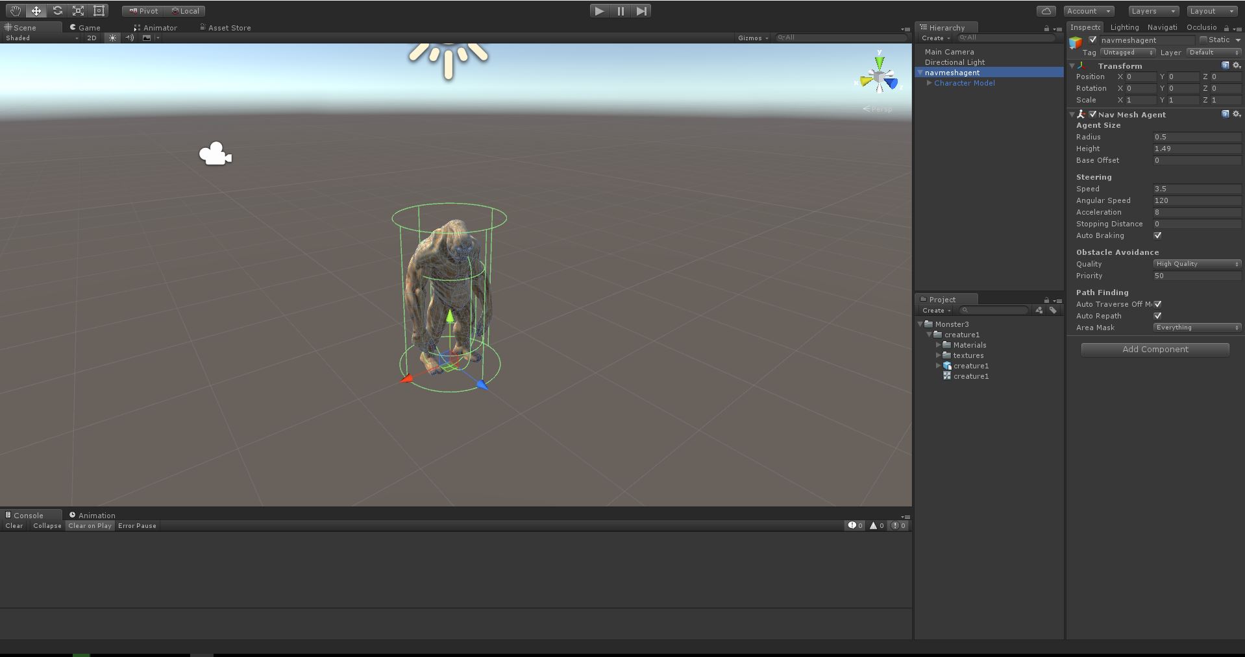Open Nav Mesh Agent gear menu
The height and width of the screenshot is (657, 1245).
pos(1237,114)
